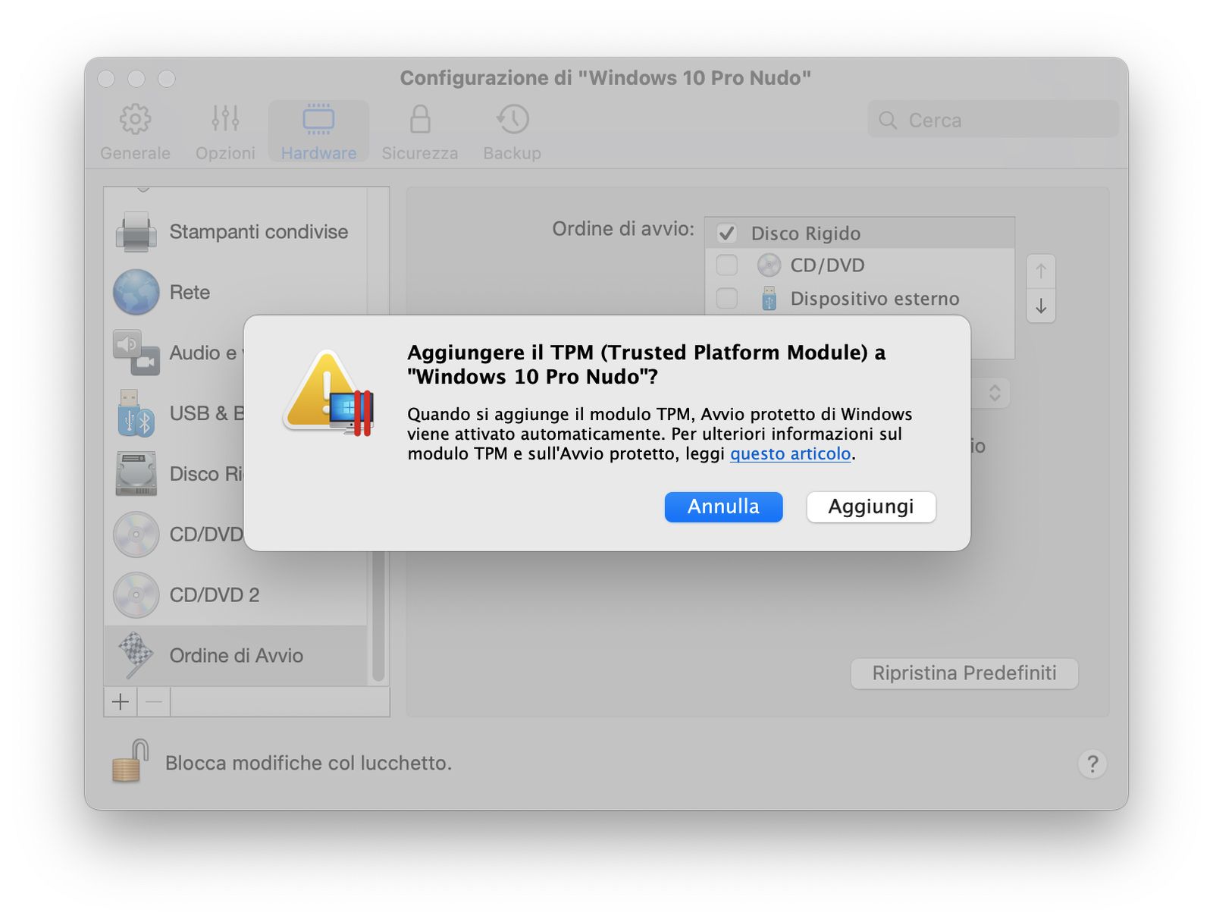The image size is (1213, 922).
Task: Add a new hardware device with plus
Action: [121, 702]
